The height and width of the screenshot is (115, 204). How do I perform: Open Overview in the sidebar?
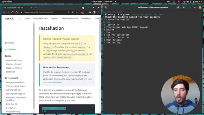click(9, 43)
